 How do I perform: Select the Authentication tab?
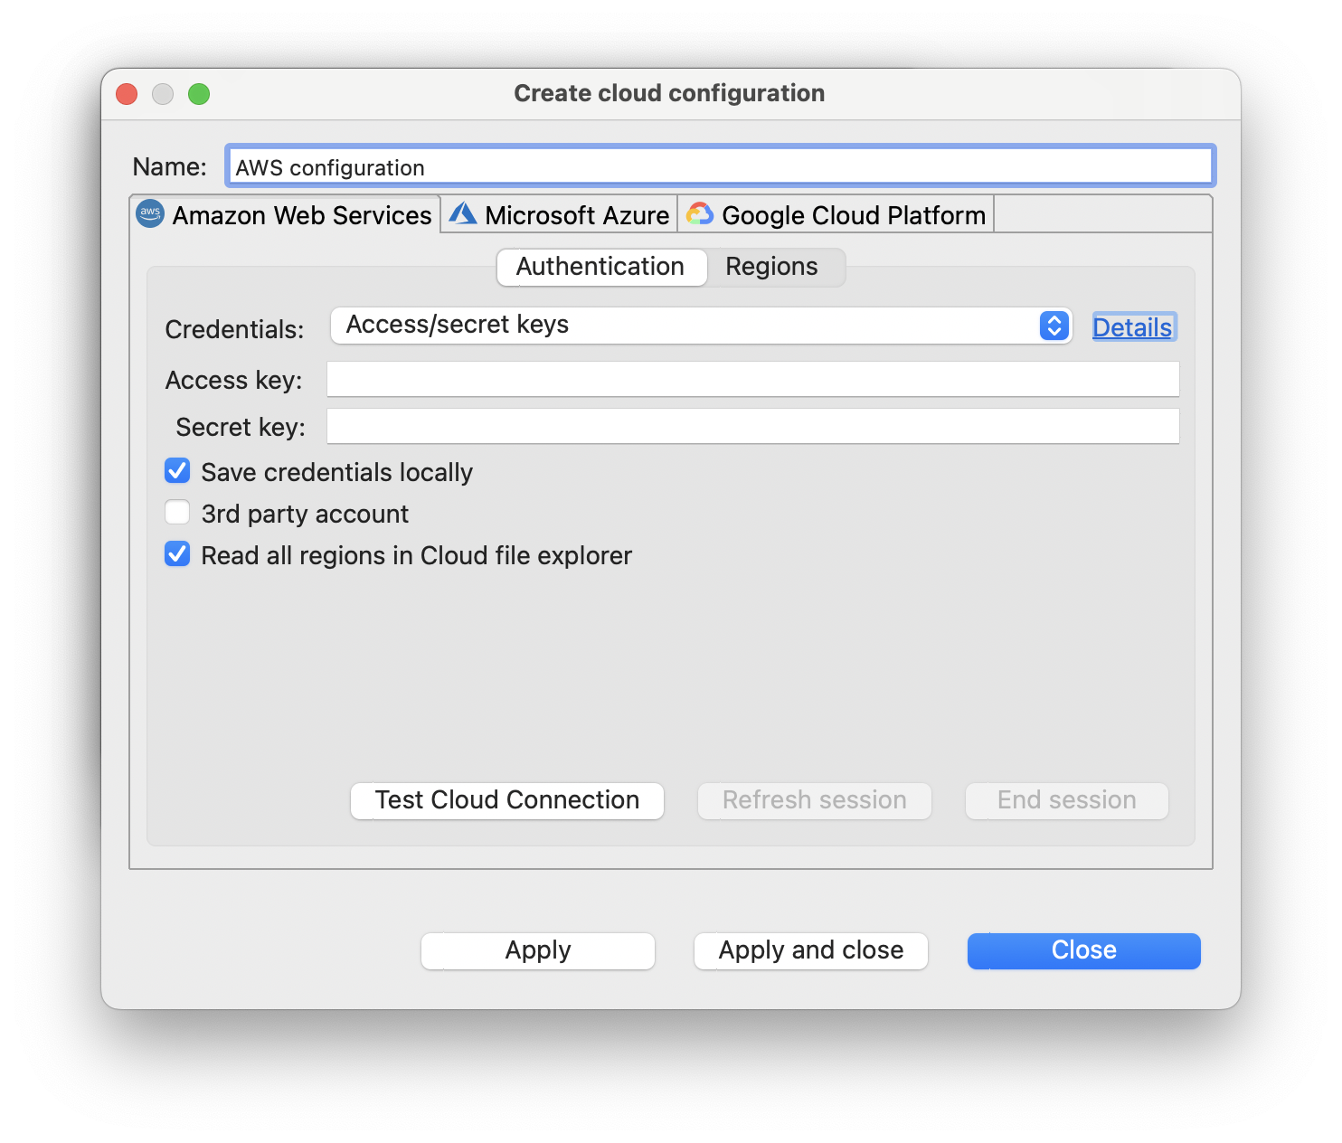click(600, 267)
